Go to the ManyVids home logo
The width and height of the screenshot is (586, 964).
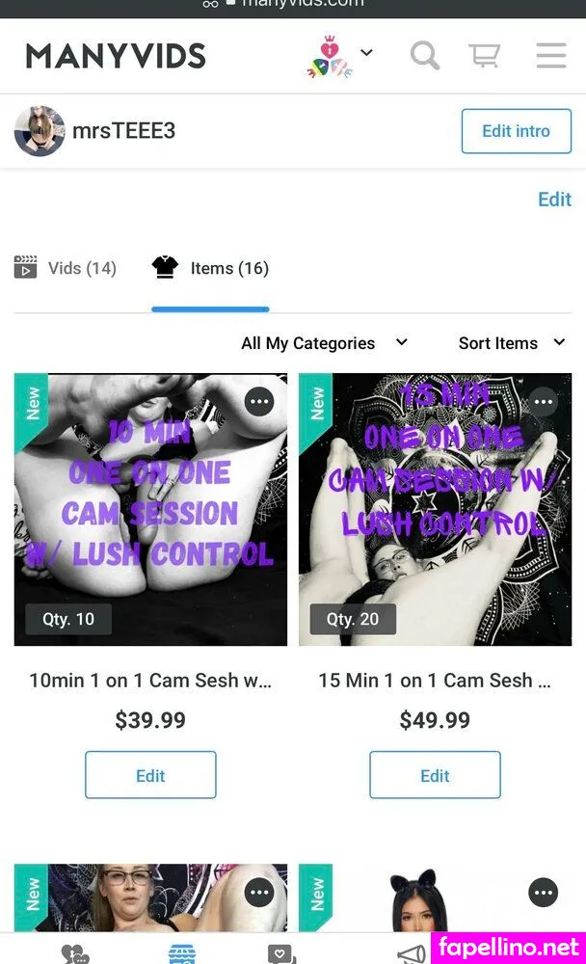click(116, 56)
